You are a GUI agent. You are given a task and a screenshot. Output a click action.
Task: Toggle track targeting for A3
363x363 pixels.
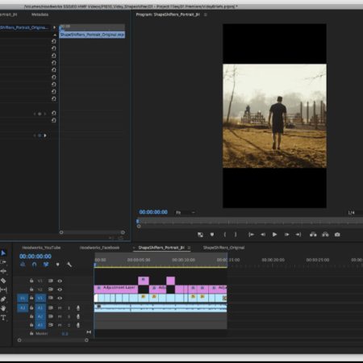[40, 325]
